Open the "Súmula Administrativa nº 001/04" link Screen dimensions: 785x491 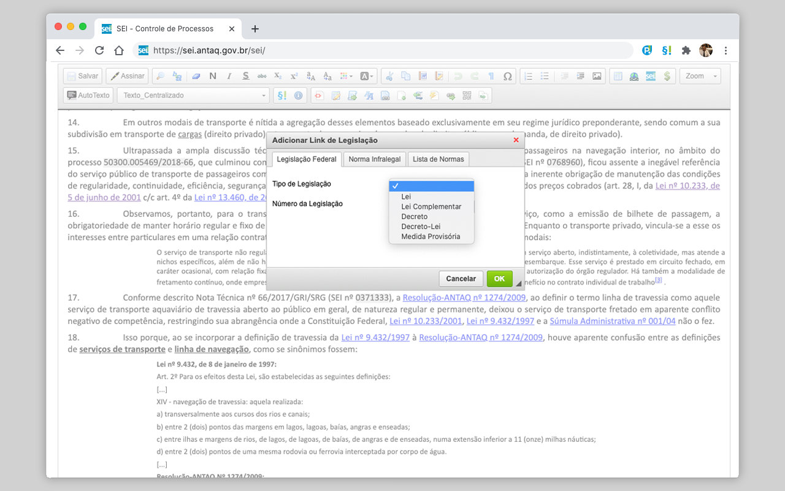(613, 321)
